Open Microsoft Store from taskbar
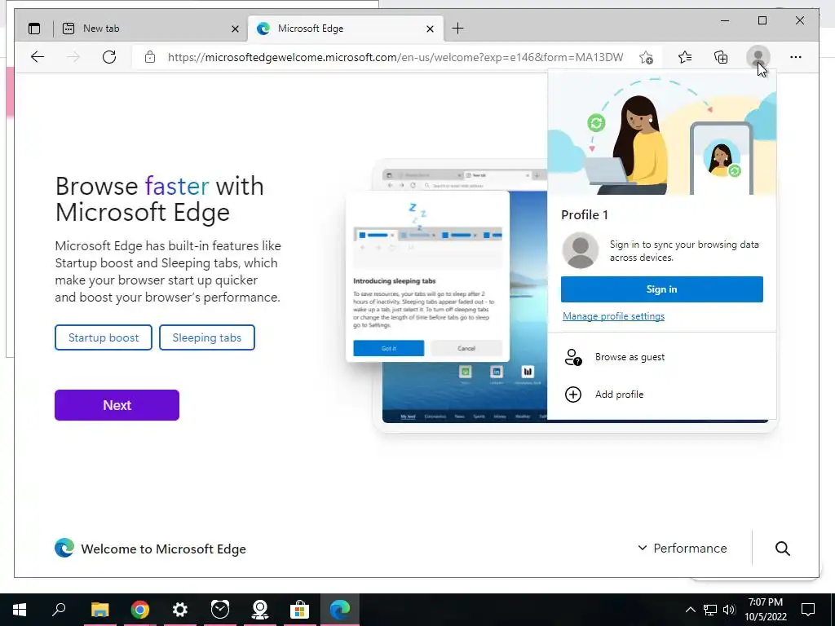Screen dimensions: 835x626 (300, 610)
